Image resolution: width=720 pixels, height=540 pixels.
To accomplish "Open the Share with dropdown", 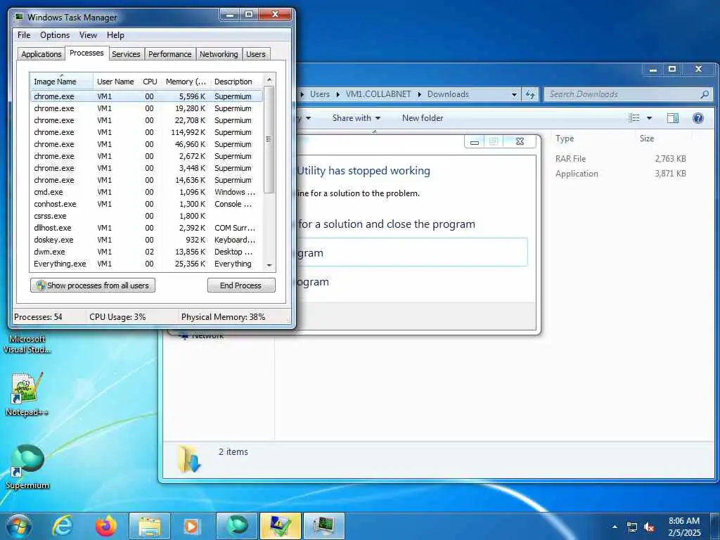I will coord(356,118).
